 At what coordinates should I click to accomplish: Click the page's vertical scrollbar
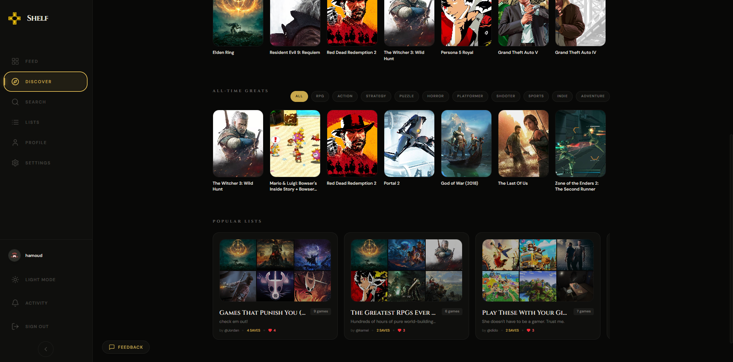[x=731, y=238]
